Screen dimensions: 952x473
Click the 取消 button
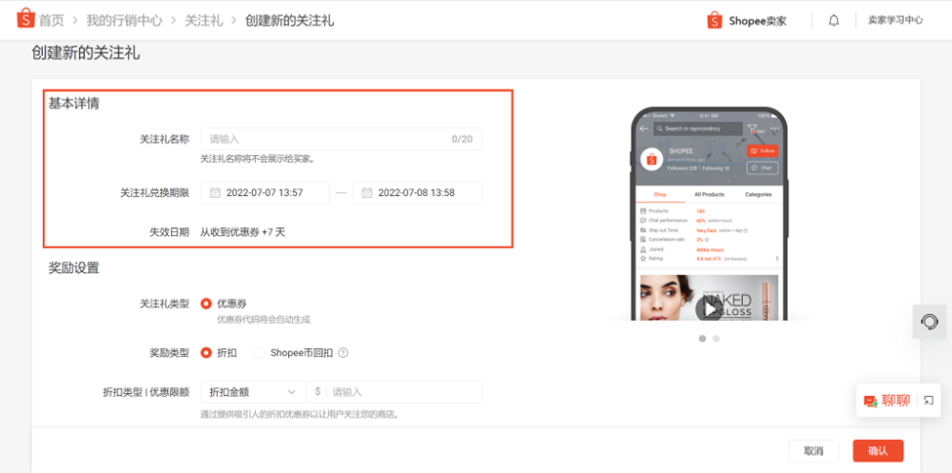tap(813, 451)
